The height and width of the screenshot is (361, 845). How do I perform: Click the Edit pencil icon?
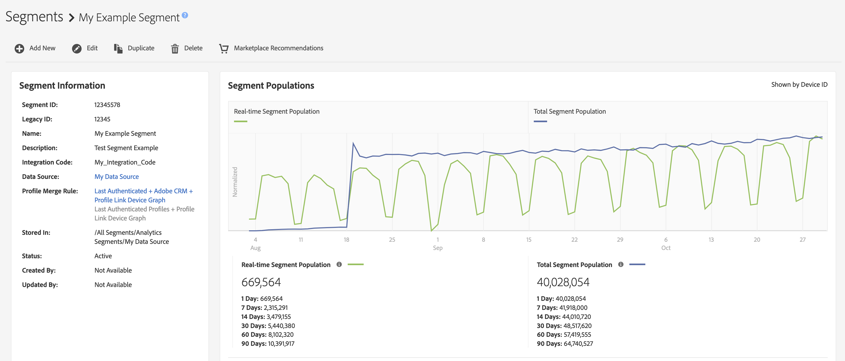click(77, 48)
